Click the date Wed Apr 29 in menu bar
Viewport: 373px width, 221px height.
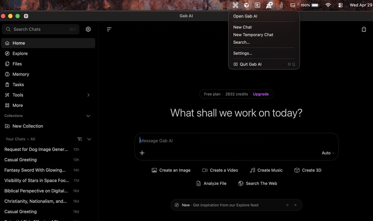(361, 5)
